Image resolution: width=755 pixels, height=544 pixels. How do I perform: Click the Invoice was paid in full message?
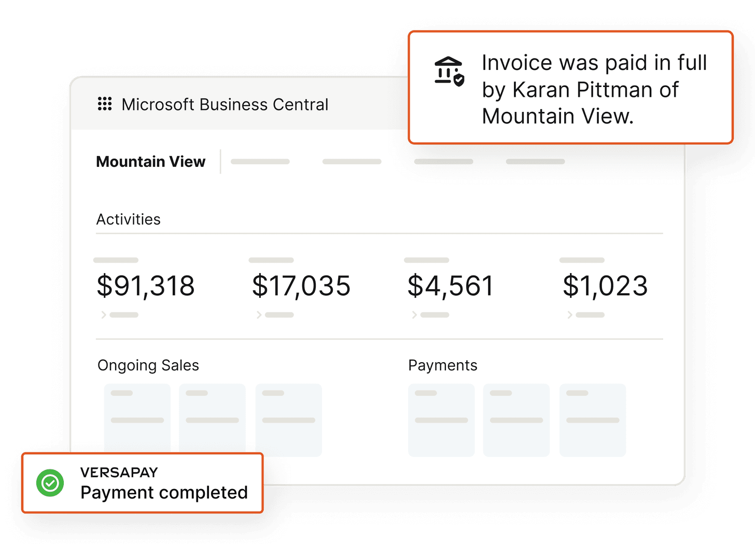pyautogui.click(x=594, y=89)
